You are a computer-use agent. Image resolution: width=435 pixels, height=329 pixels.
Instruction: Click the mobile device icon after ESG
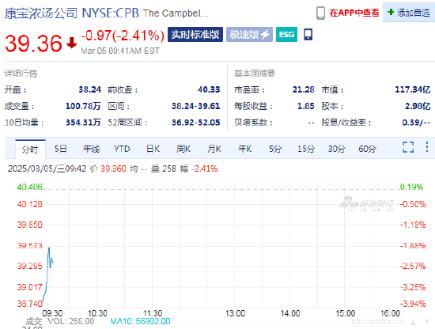point(308,34)
